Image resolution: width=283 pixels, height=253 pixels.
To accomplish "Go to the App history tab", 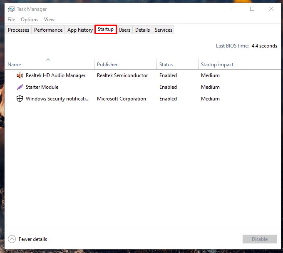I will tap(80, 30).
